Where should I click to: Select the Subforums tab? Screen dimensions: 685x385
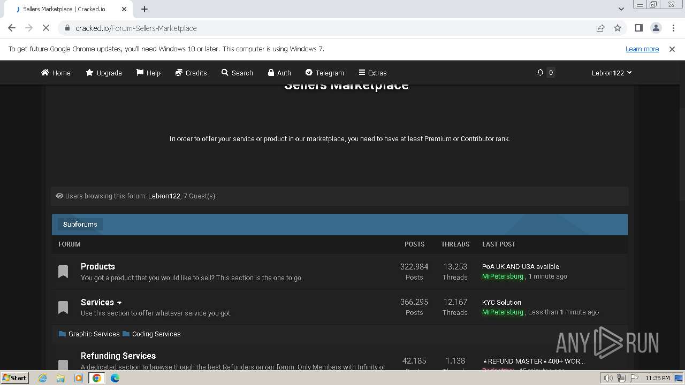click(80, 224)
